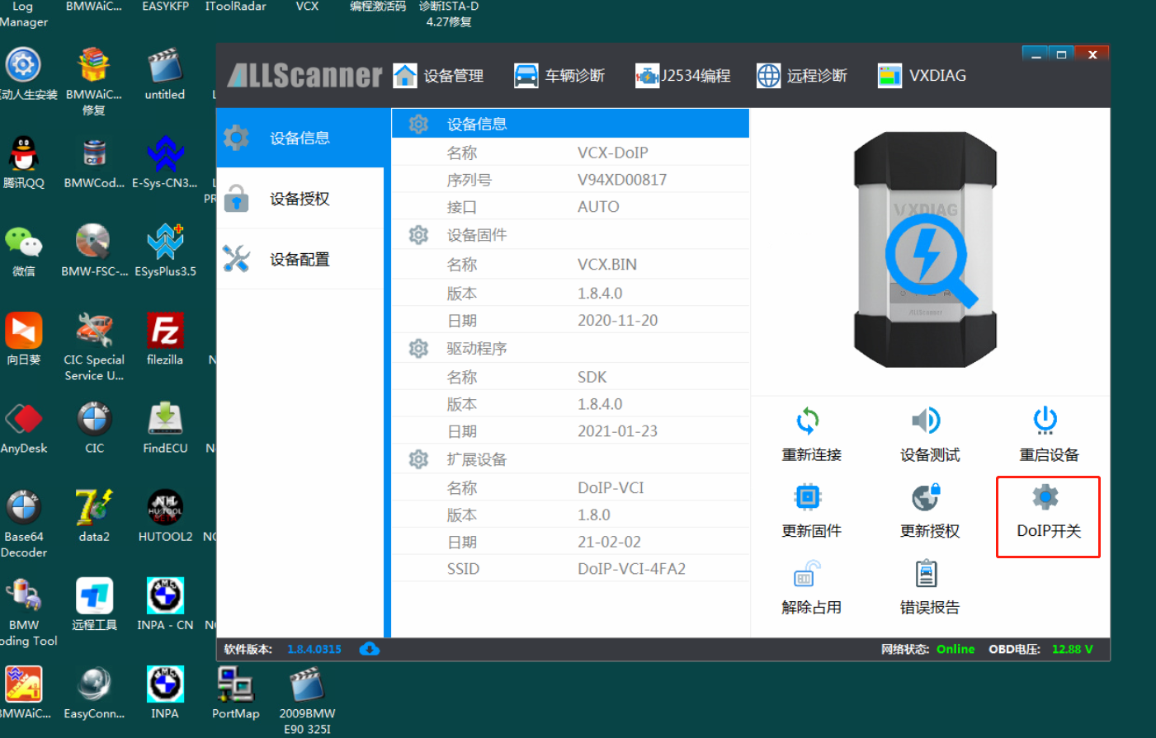Select the ESysPlus3.5 desktop icon
The width and height of the screenshot is (1156, 738).
click(165, 251)
